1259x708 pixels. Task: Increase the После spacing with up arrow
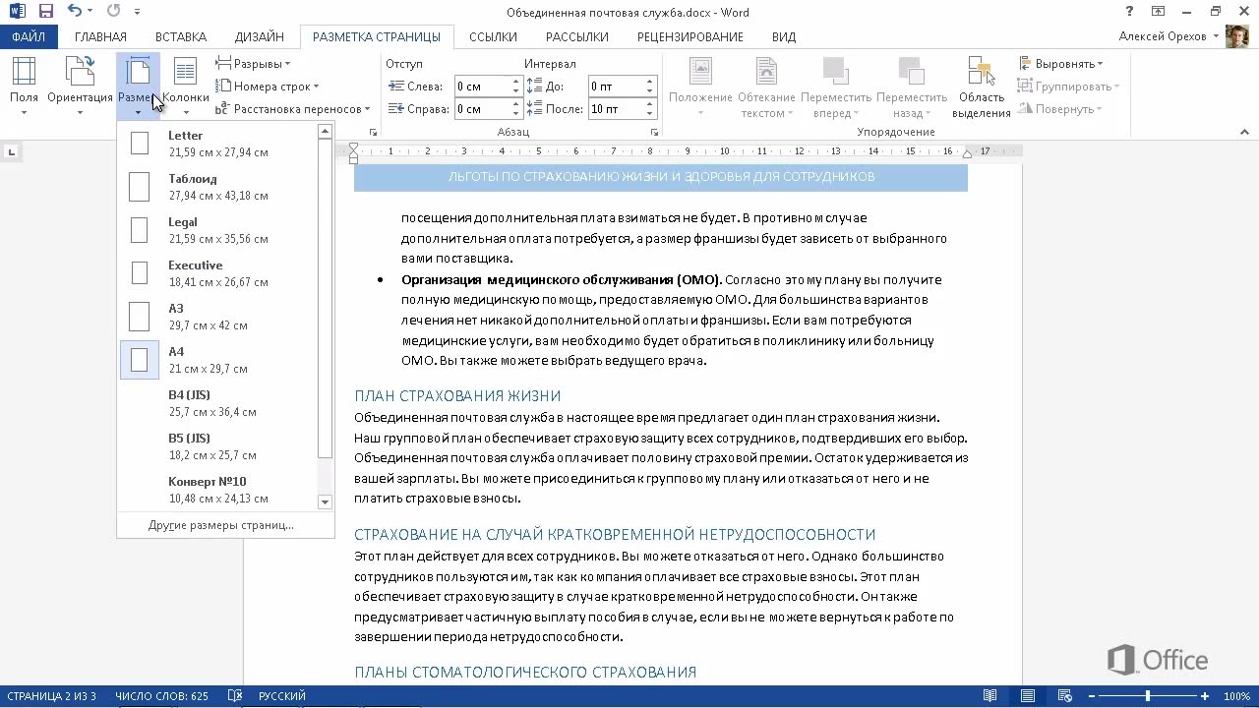[x=649, y=104]
